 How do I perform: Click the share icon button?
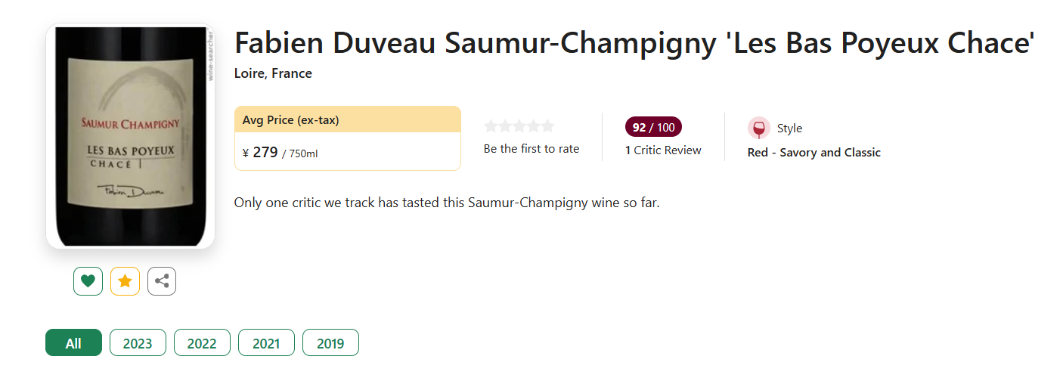162,281
